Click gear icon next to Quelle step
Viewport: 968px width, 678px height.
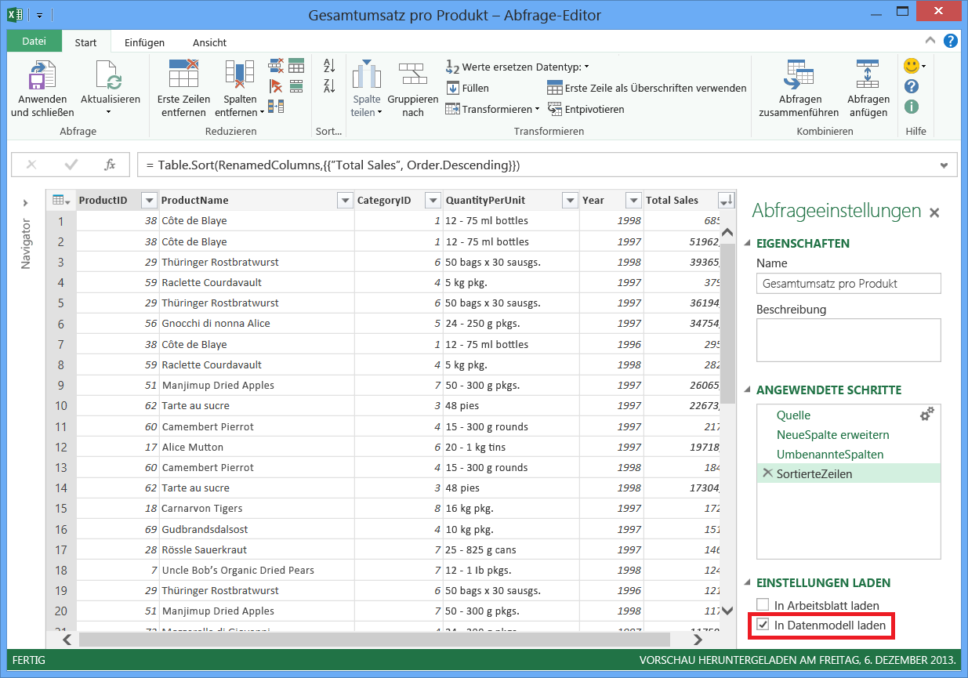click(x=926, y=415)
